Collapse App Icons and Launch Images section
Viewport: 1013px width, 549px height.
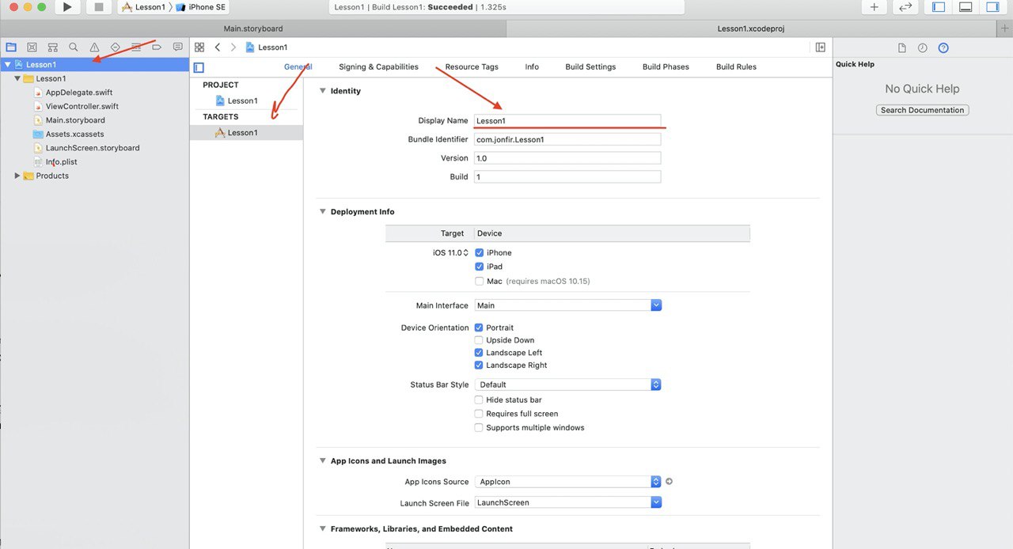point(322,461)
